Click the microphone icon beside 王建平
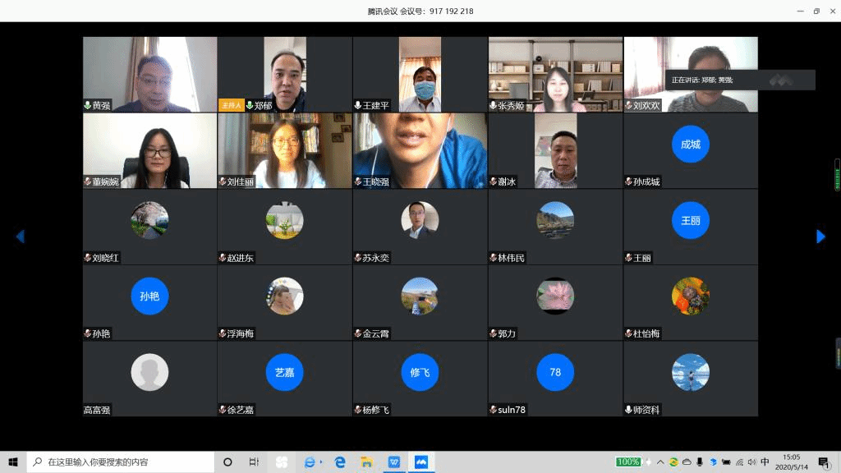841x473 pixels. coord(357,106)
